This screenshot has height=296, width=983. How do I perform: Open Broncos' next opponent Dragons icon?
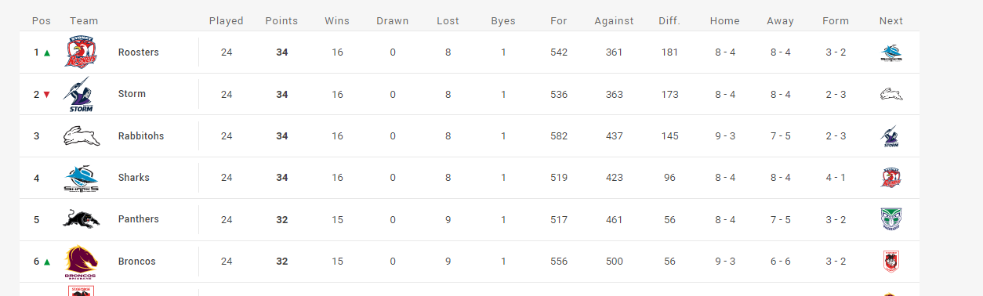coord(891,262)
